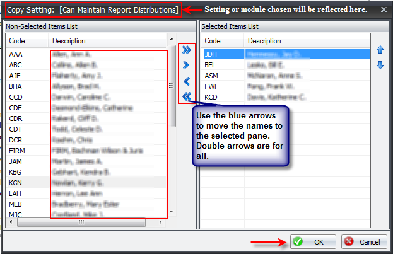393x254 pixels.
Task: Click the move all left double arrow
Action: [x=187, y=96]
